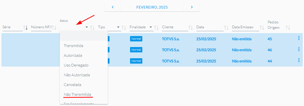Sort by Pedido Origem column arrows
The image size is (304, 106).
coord(288,28)
